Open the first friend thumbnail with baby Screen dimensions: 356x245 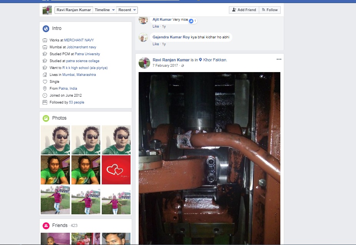click(x=55, y=238)
